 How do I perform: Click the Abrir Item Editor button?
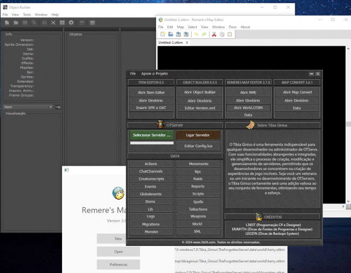click(x=151, y=92)
